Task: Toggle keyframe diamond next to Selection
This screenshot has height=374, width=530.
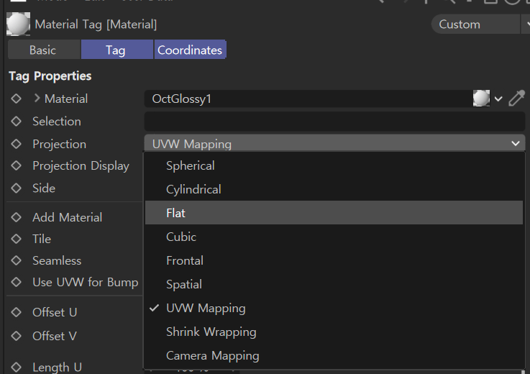Action: (x=17, y=122)
